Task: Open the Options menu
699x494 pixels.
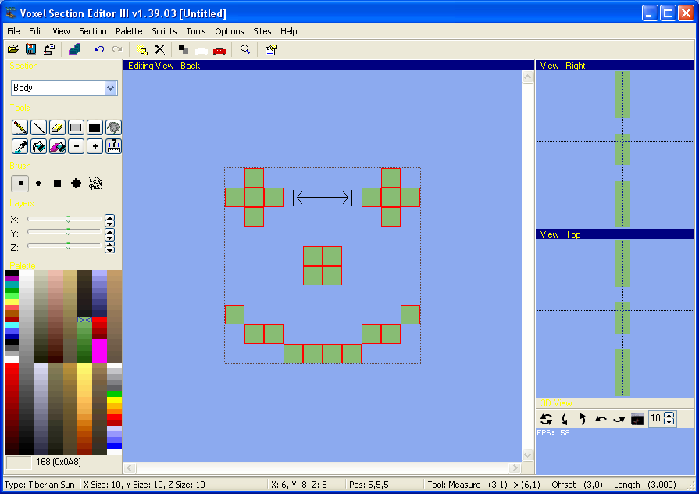Action: (229, 31)
